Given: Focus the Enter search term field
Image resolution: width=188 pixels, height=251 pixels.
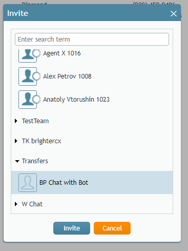Looking at the screenshot, I should point(92,40).
